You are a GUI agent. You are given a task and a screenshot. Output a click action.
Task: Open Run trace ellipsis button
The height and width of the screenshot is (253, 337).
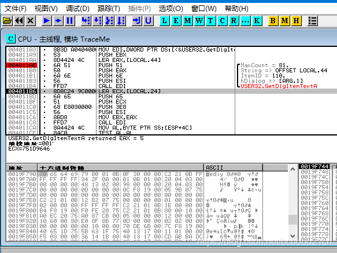[x=246, y=21]
